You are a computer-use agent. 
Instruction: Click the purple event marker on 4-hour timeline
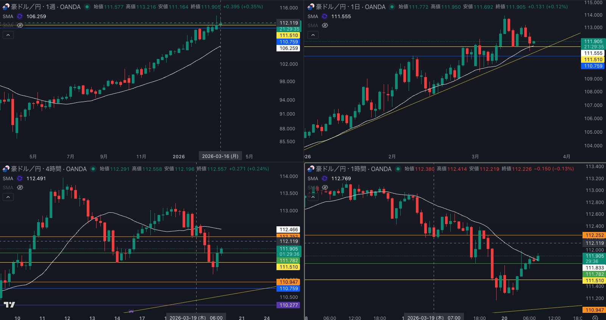(131, 311)
